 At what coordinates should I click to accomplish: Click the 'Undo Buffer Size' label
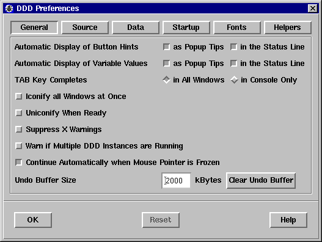coord(45,180)
